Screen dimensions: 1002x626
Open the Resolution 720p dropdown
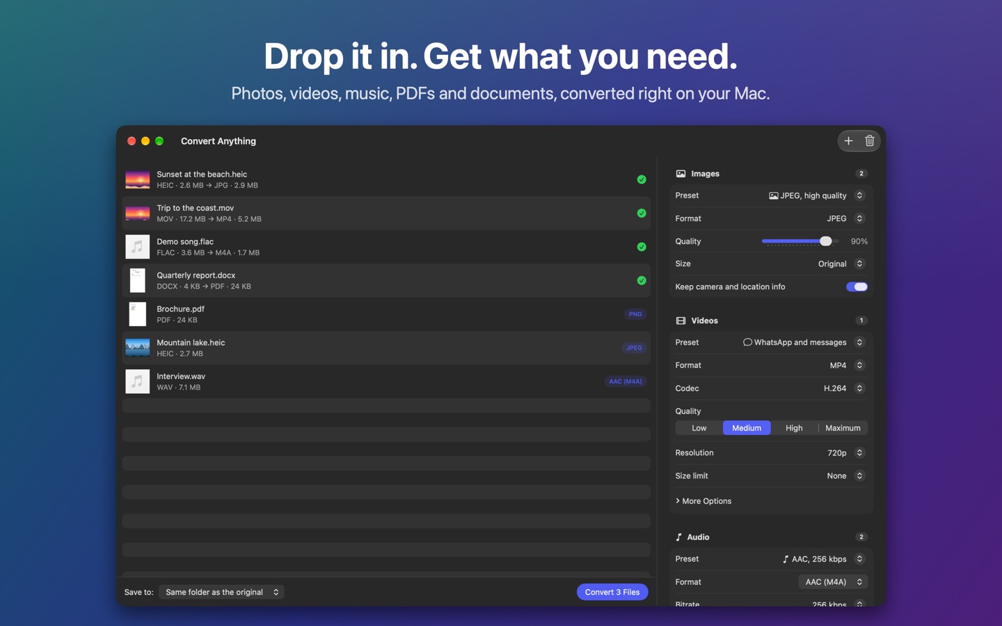(x=846, y=453)
